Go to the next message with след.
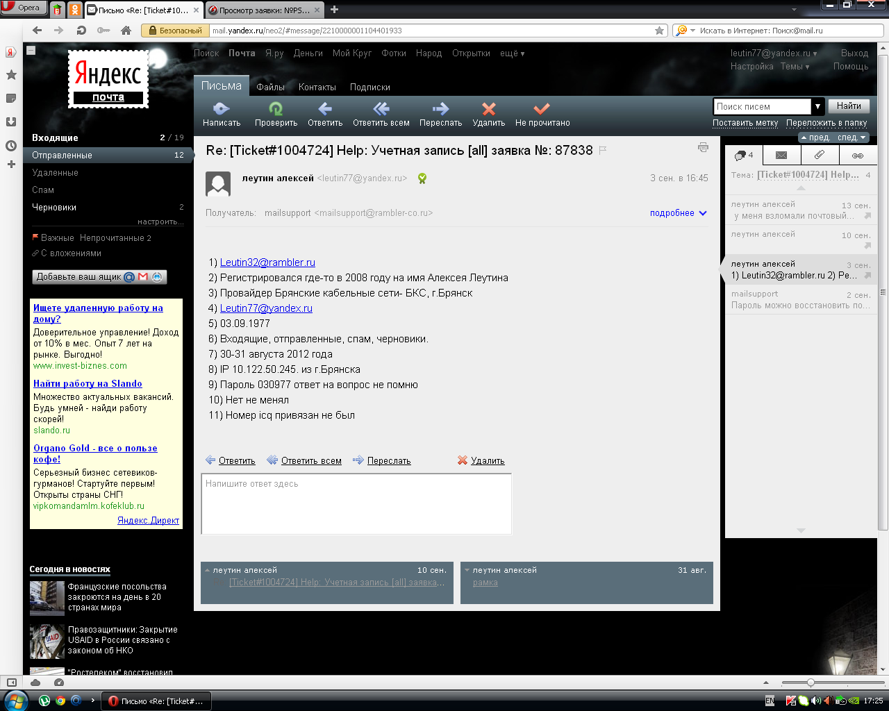 point(851,137)
